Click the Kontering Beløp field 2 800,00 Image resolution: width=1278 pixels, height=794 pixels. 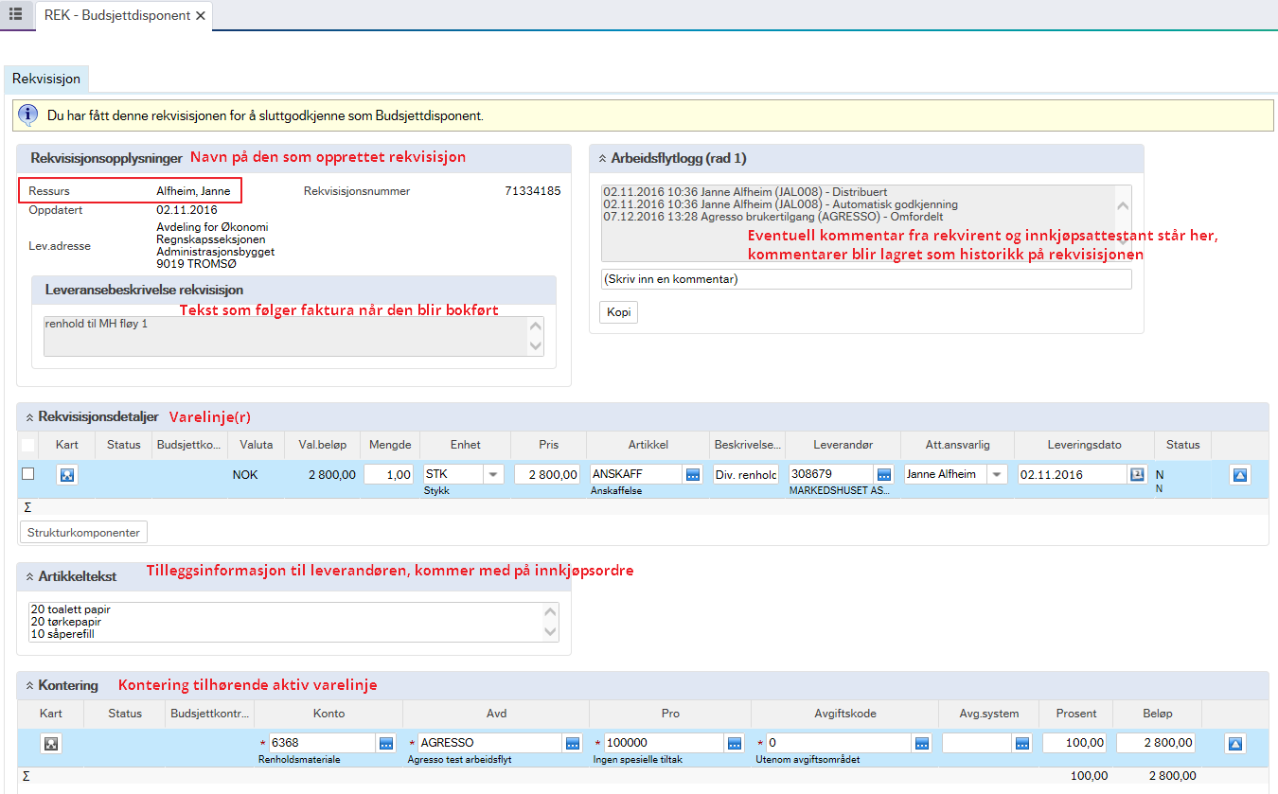click(1157, 743)
